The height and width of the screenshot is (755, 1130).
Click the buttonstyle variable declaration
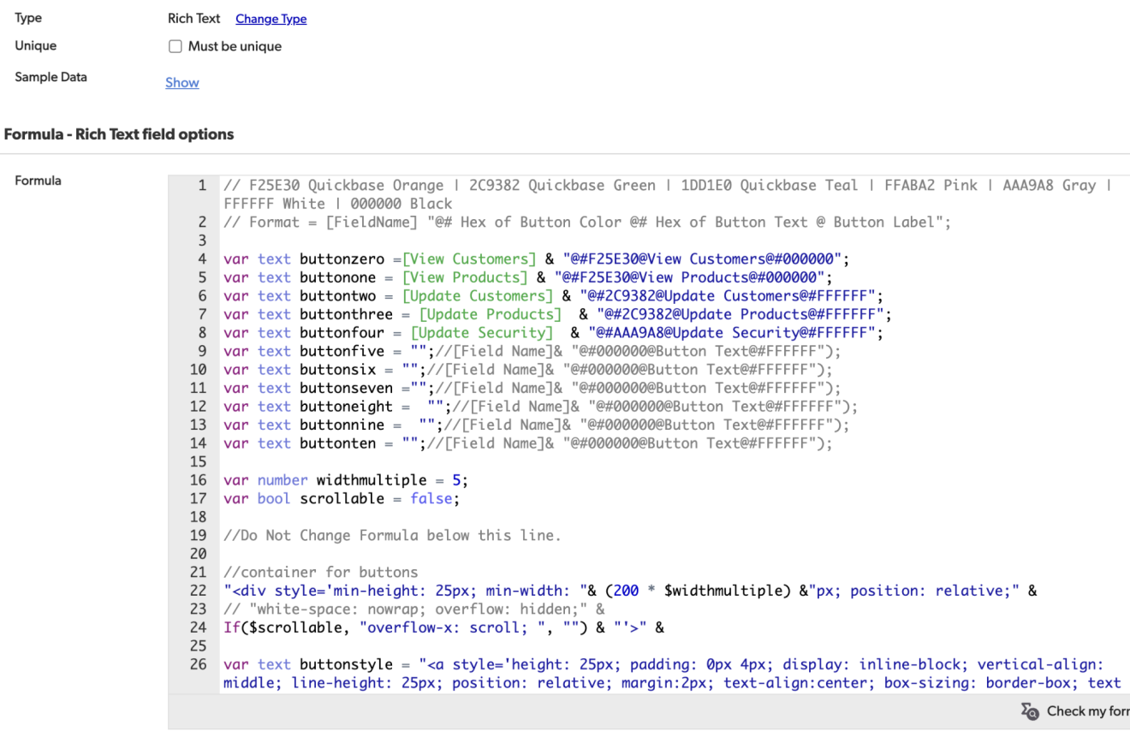[342, 664]
